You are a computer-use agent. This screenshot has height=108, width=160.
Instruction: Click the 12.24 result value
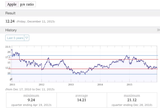point(10,21)
